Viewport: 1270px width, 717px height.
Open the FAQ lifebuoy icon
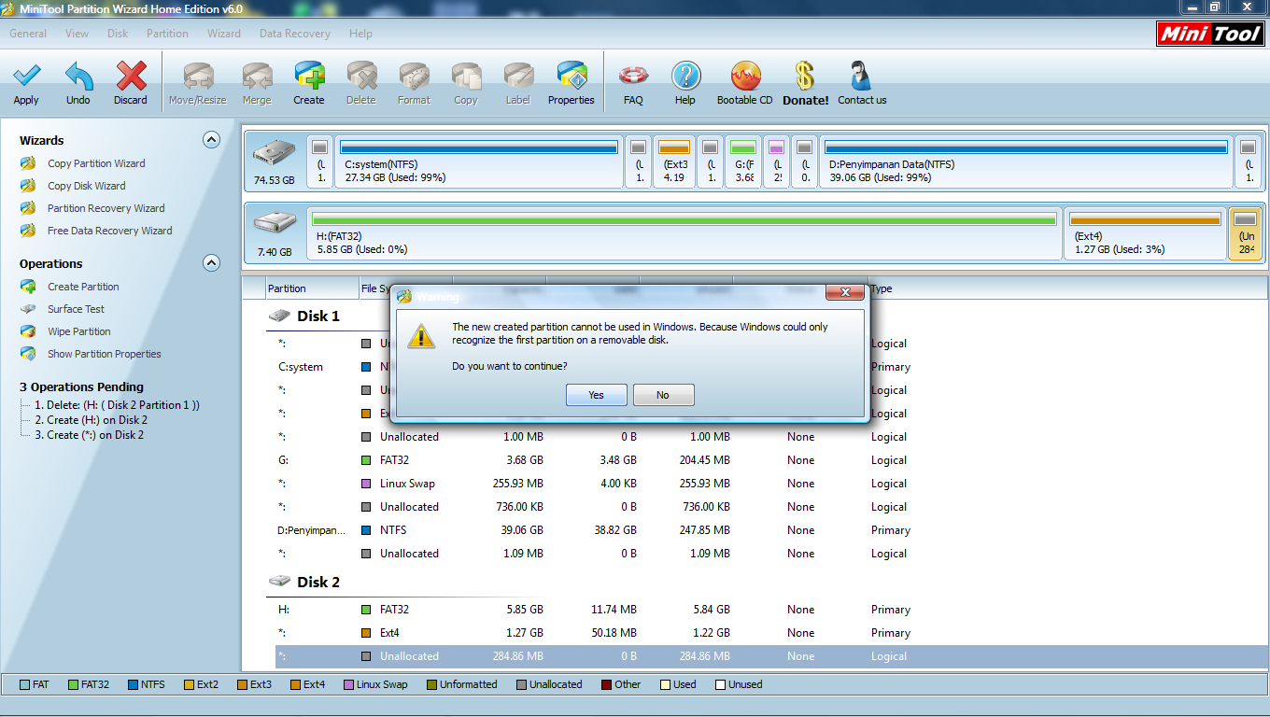pos(633,76)
